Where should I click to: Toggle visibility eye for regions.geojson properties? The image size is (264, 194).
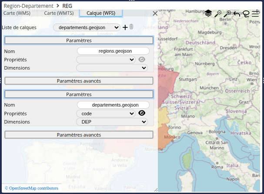click(x=142, y=60)
